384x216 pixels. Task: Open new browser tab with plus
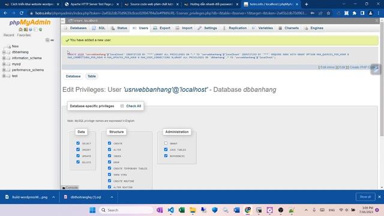[307, 4]
